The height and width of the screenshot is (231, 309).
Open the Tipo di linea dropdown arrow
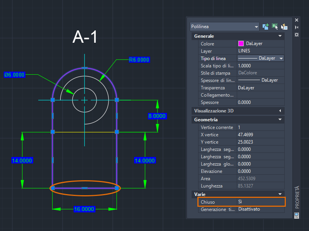(x=281, y=59)
